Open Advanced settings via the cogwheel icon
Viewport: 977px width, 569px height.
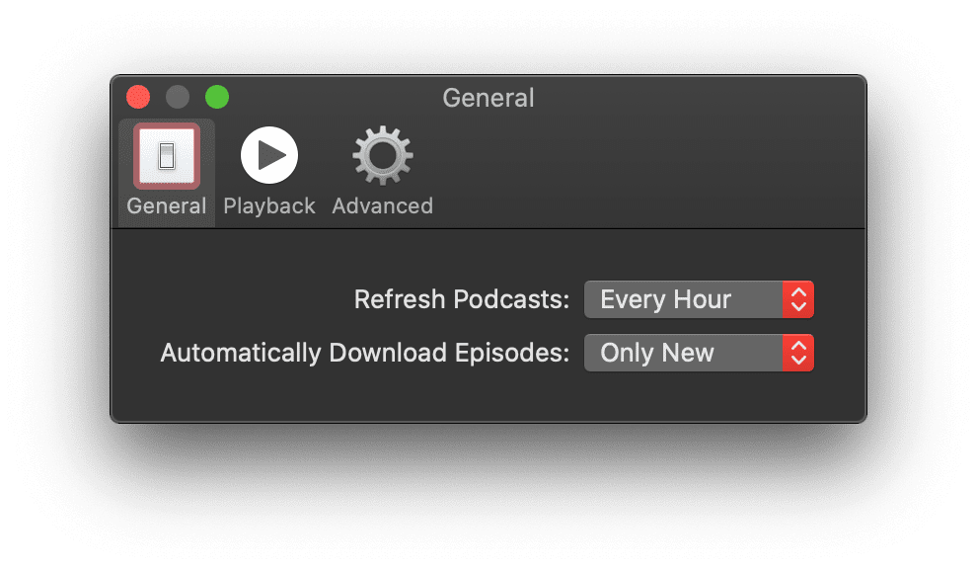click(382, 155)
